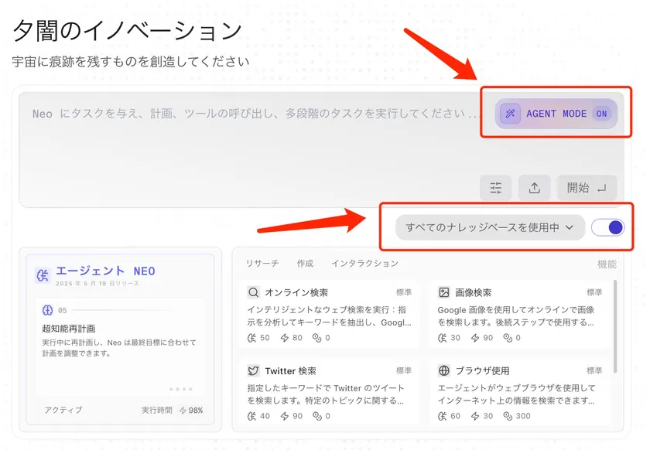
Task: Select the オンライン検索 magnifier tool icon
Action: pyautogui.click(x=251, y=293)
